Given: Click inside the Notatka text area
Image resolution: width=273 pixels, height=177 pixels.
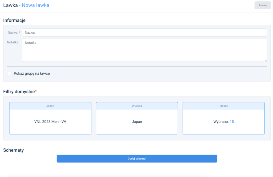Looking at the screenshot, I should coord(144,50).
